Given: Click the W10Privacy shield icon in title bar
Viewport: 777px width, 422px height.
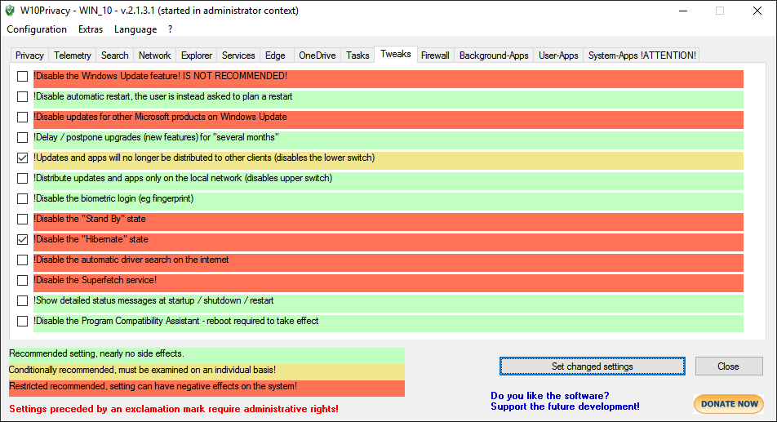Looking at the screenshot, I should [10, 11].
